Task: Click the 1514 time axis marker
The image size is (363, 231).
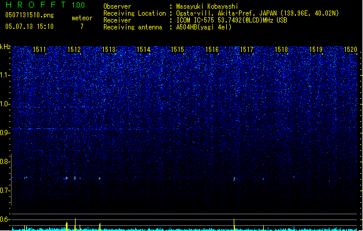Action: [x=144, y=50]
